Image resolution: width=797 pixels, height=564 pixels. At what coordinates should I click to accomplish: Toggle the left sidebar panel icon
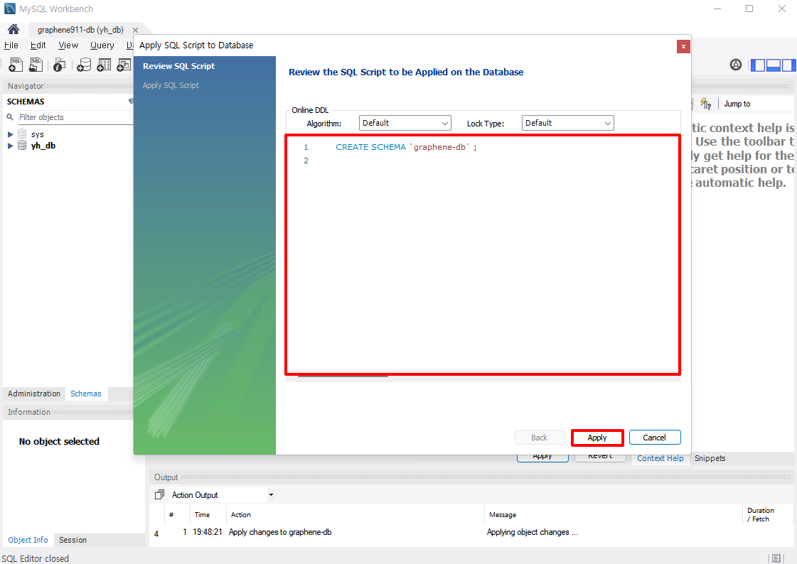coord(758,65)
